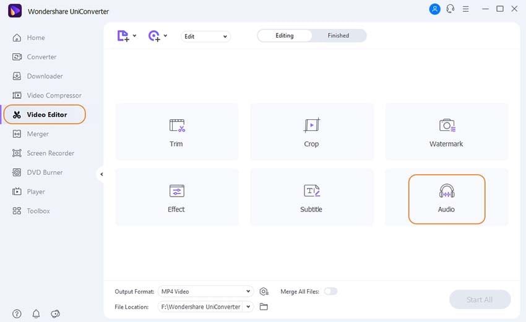Switch to the Finished tab
Image resolution: width=526 pixels, height=322 pixels.
point(338,35)
